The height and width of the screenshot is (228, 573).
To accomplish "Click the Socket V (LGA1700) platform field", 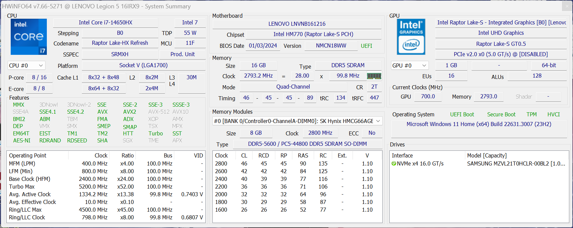I will [x=144, y=66].
